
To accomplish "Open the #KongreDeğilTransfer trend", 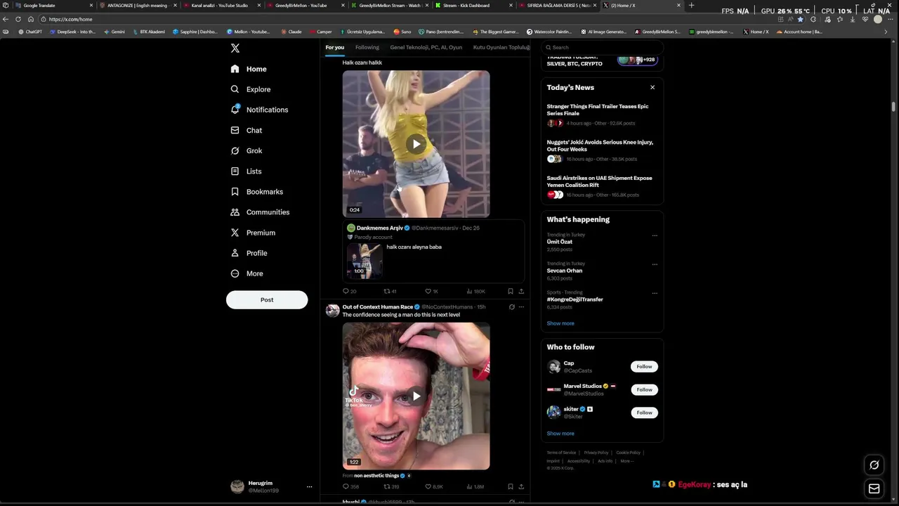I will tap(575, 299).
